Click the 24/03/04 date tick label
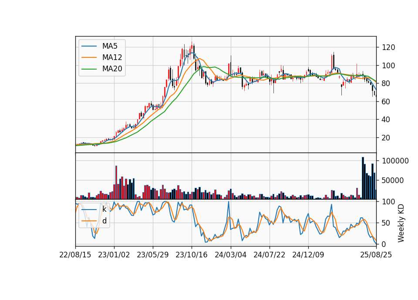 coord(231,255)
